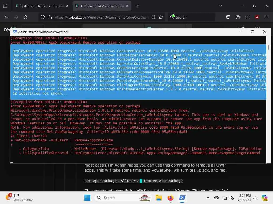Open the weather widget showing 81°F
273x204 pixels.
19,198
